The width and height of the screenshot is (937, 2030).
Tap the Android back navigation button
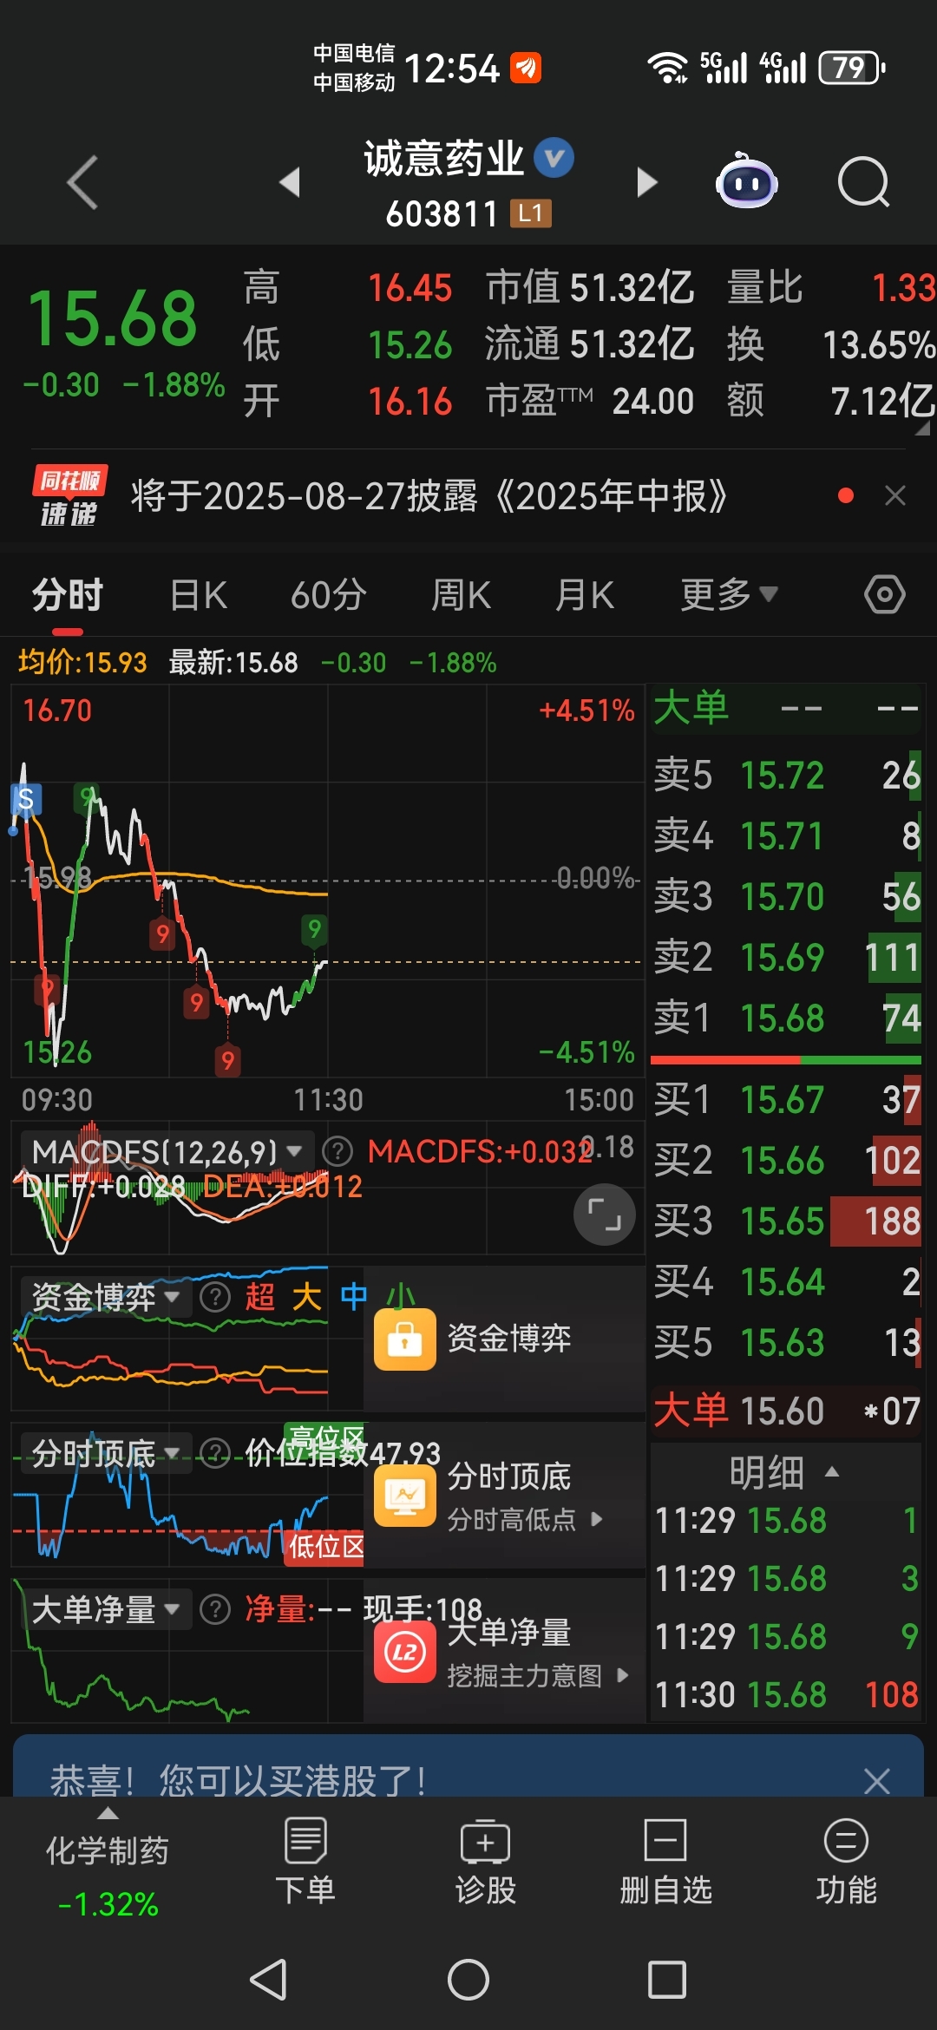click(x=269, y=1980)
